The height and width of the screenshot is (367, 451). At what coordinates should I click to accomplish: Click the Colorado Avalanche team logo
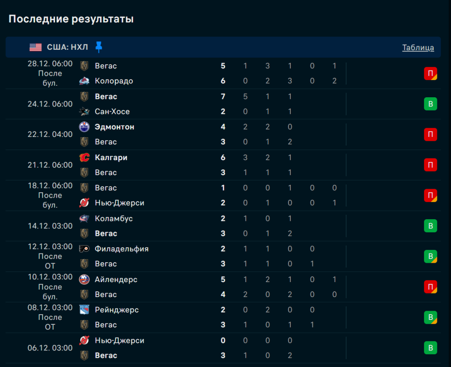84,81
